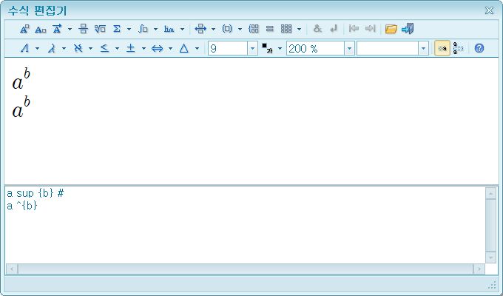Toggle the highlighted script view mode button
Image resolution: width=503 pixels, height=296 pixels.
pyautogui.click(x=442, y=48)
